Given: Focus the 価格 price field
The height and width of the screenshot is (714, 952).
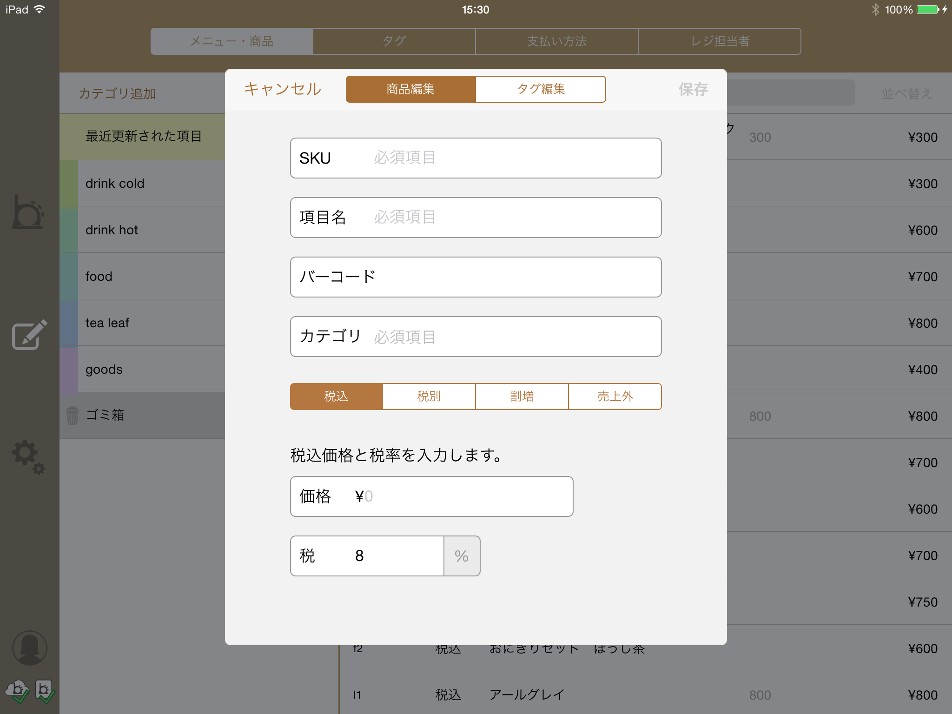Looking at the screenshot, I should (x=432, y=496).
